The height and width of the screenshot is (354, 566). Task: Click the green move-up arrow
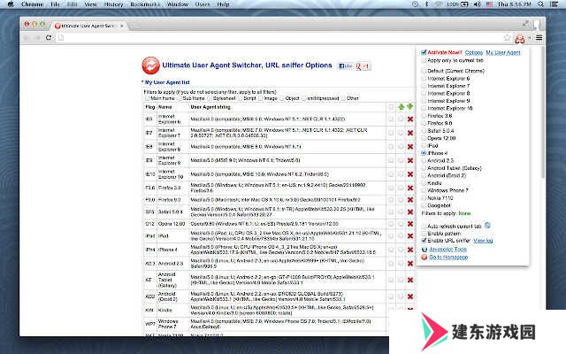(x=401, y=107)
